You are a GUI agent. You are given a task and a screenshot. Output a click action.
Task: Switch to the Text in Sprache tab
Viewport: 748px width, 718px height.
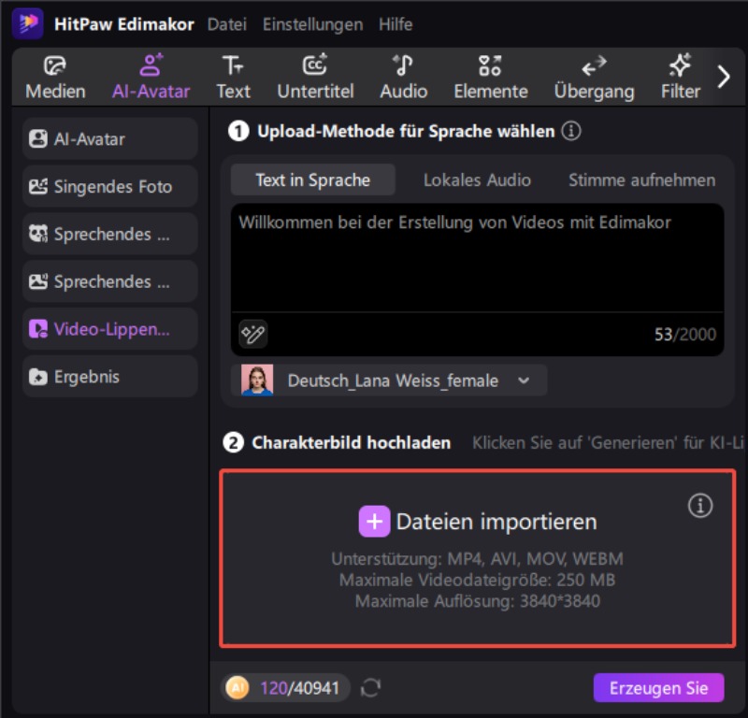313,179
